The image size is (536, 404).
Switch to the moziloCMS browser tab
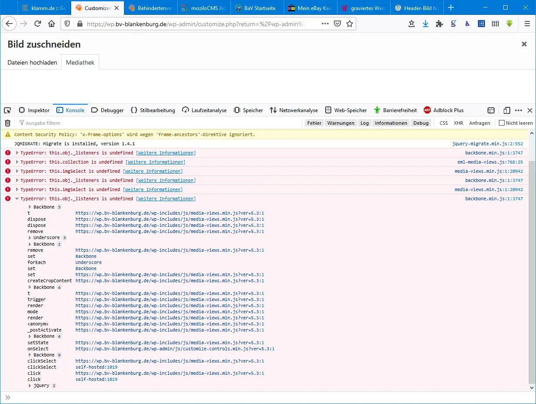tap(204, 8)
